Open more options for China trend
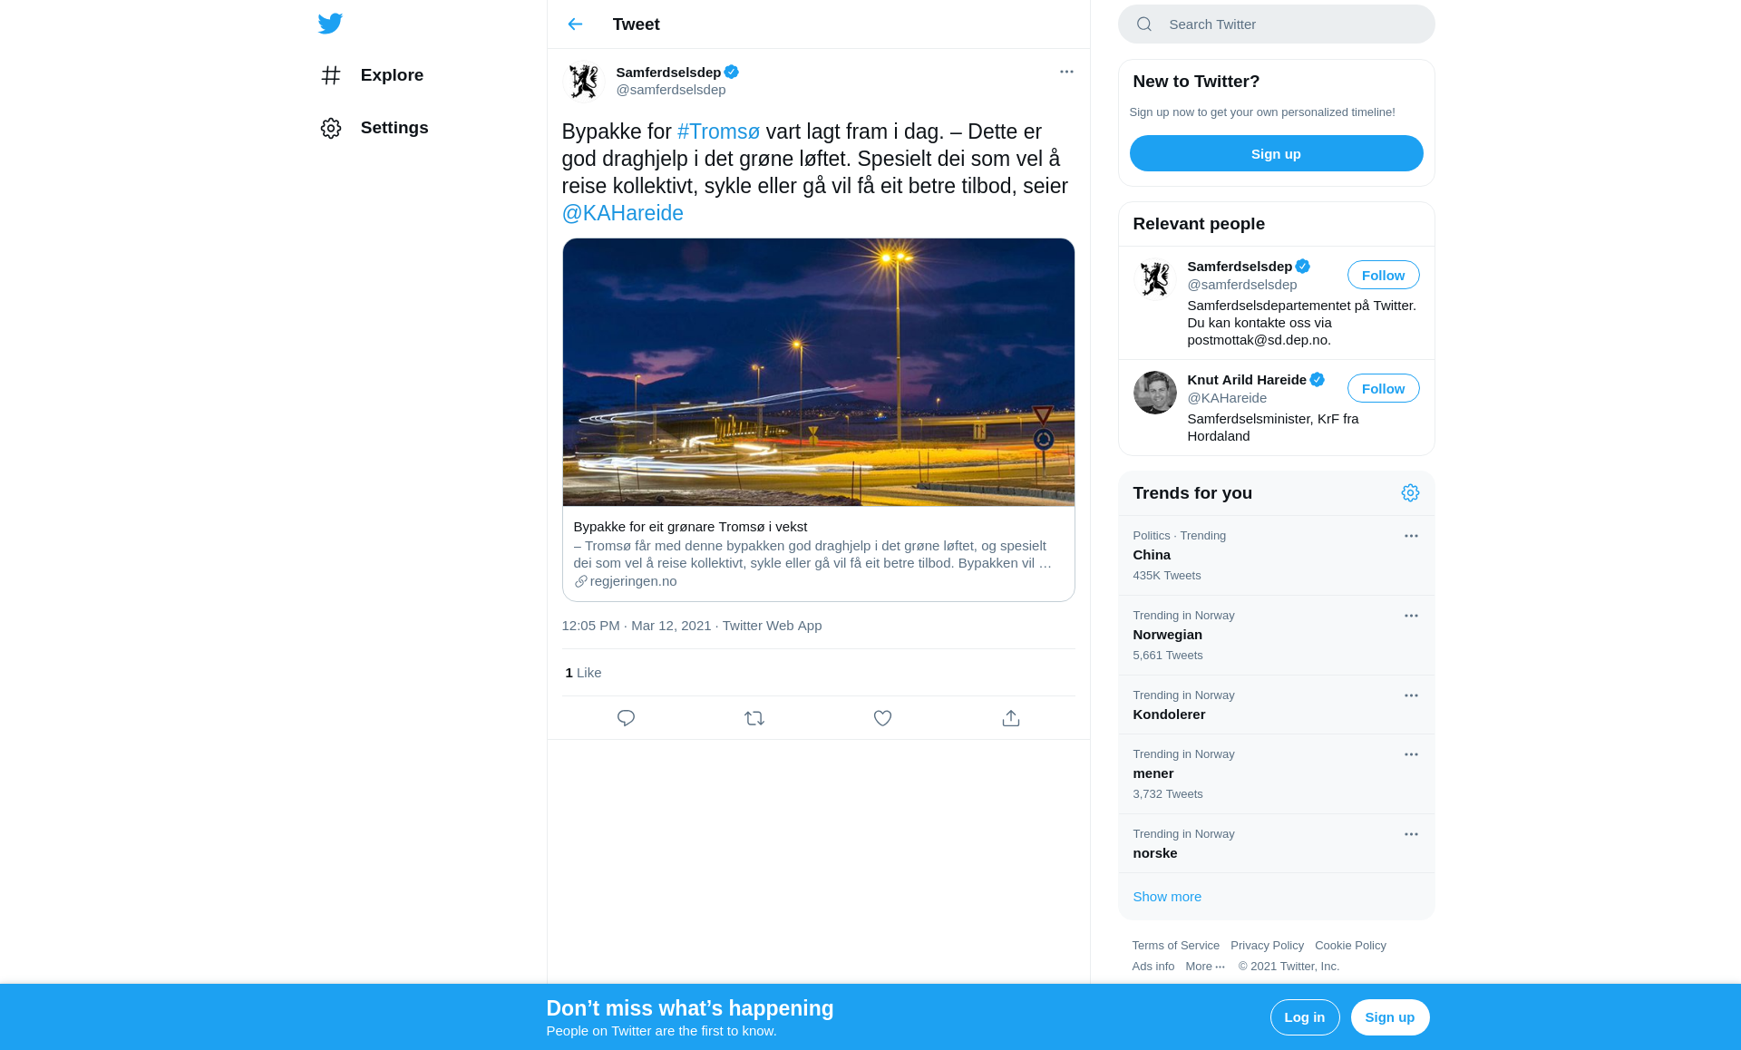1741x1050 pixels. (1411, 536)
